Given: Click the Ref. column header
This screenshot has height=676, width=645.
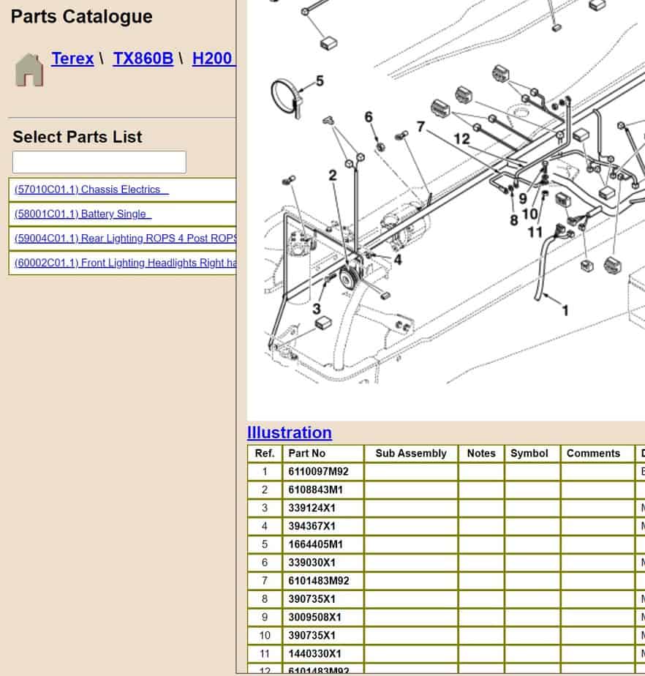Looking at the screenshot, I should 265,454.
